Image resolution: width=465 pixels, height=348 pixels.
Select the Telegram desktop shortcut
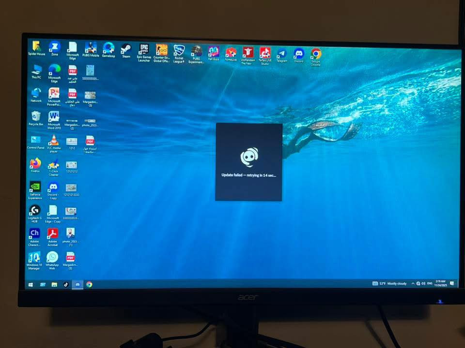(x=281, y=54)
